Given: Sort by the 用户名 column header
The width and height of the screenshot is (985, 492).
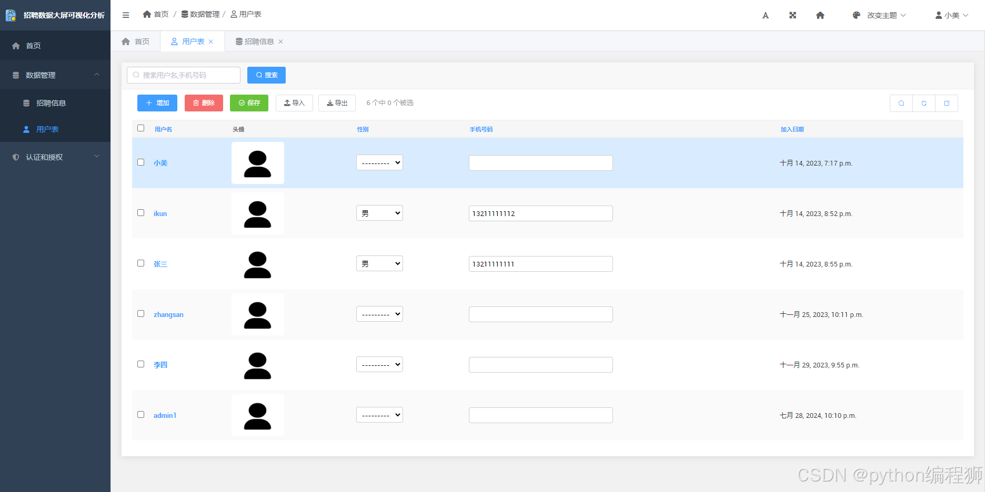Looking at the screenshot, I should tap(164, 129).
